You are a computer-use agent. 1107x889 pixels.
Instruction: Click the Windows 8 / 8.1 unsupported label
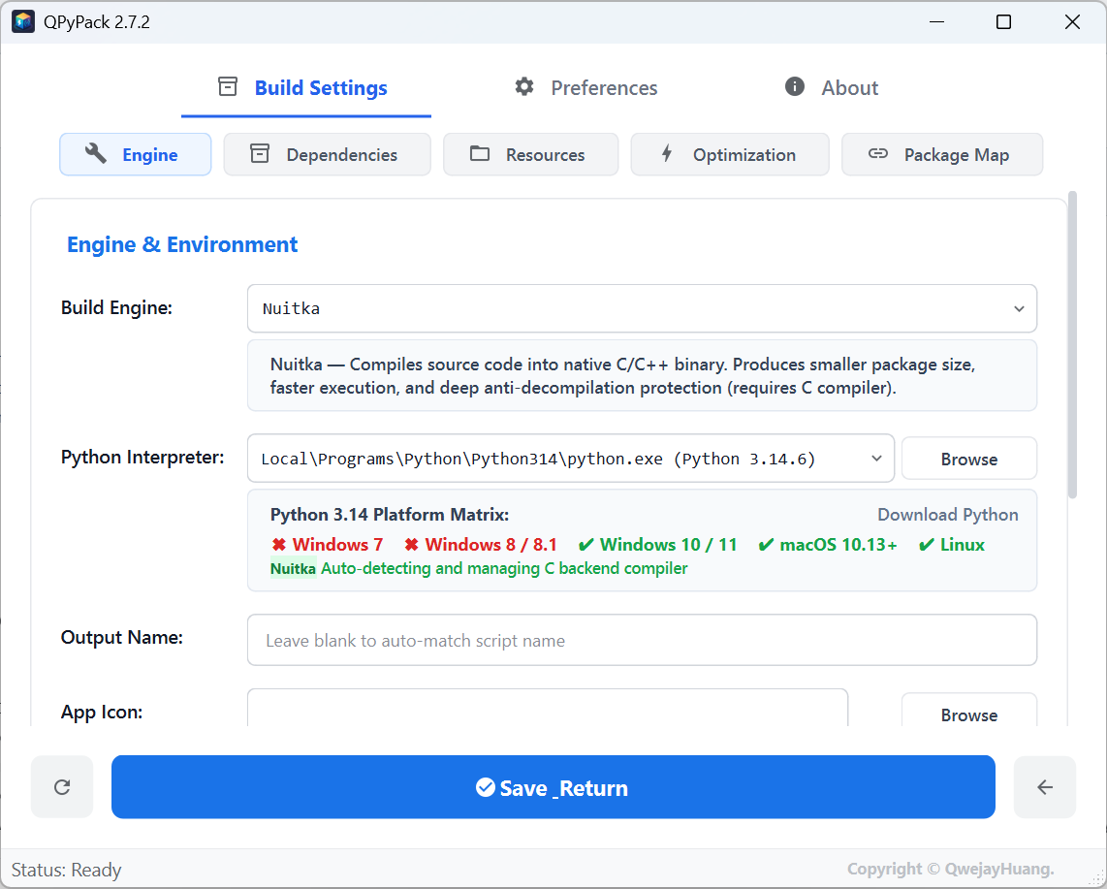pyautogui.click(x=481, y=545)
